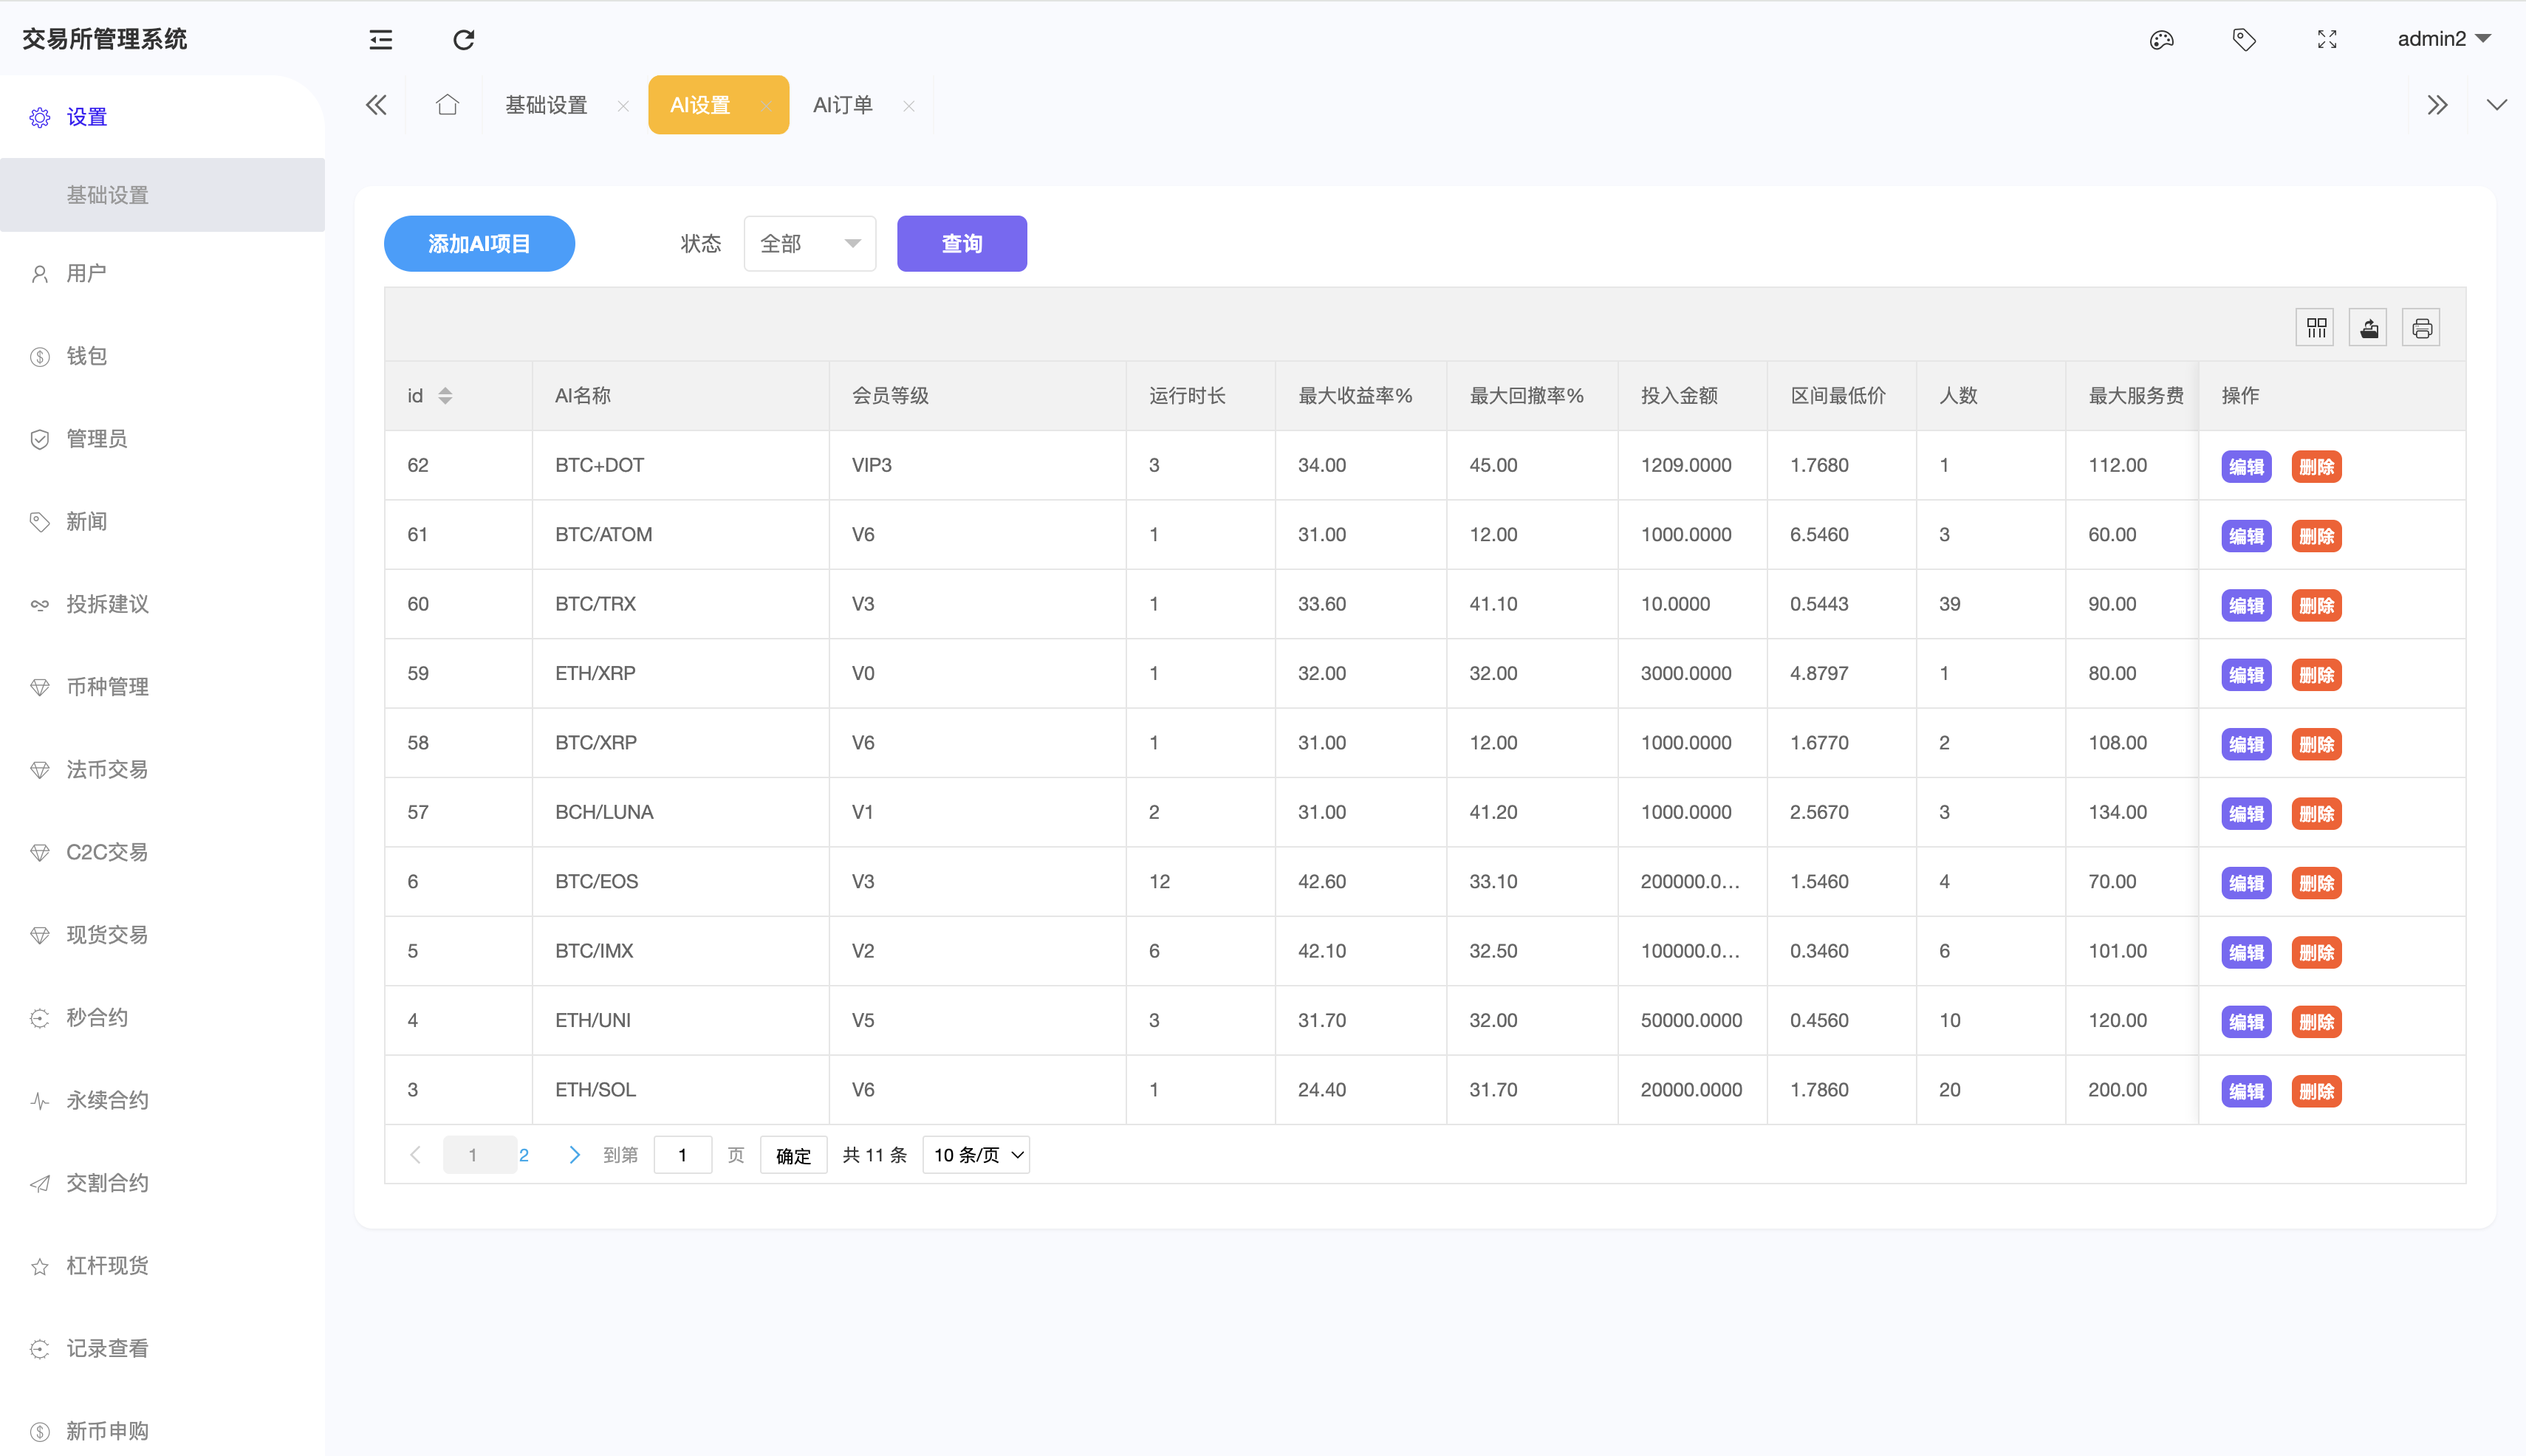Open the 投拆建议 sidebar menu
This screenshot has width=2526, height=1456.
click(x=162, y=604)
